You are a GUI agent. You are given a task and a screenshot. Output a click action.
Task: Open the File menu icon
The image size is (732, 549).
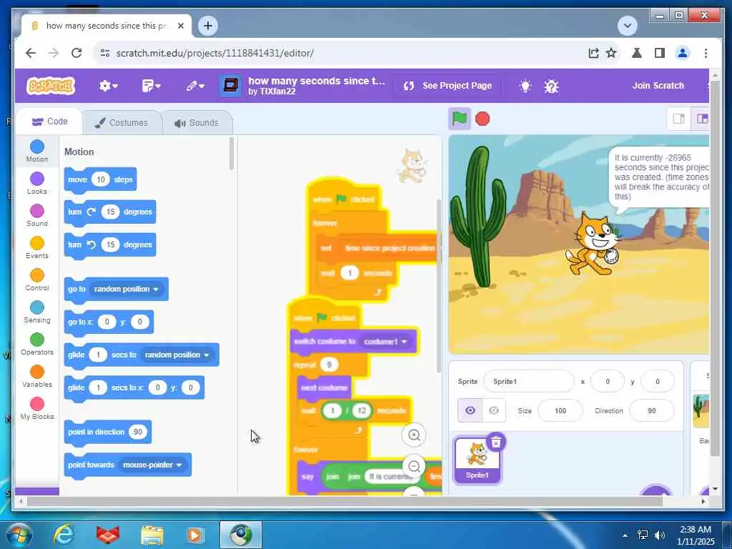pyautogui.click(x=151, y=86)
